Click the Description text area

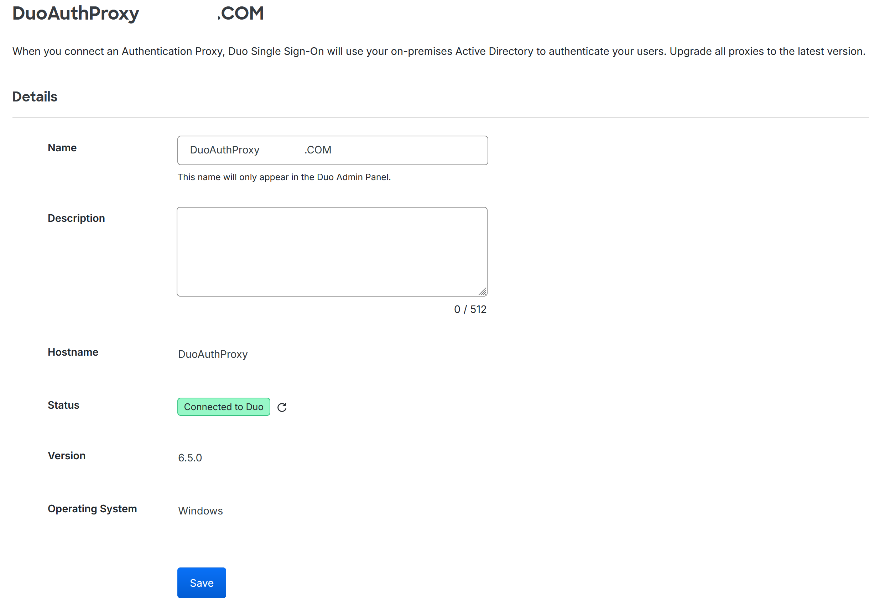coord(332,250)
